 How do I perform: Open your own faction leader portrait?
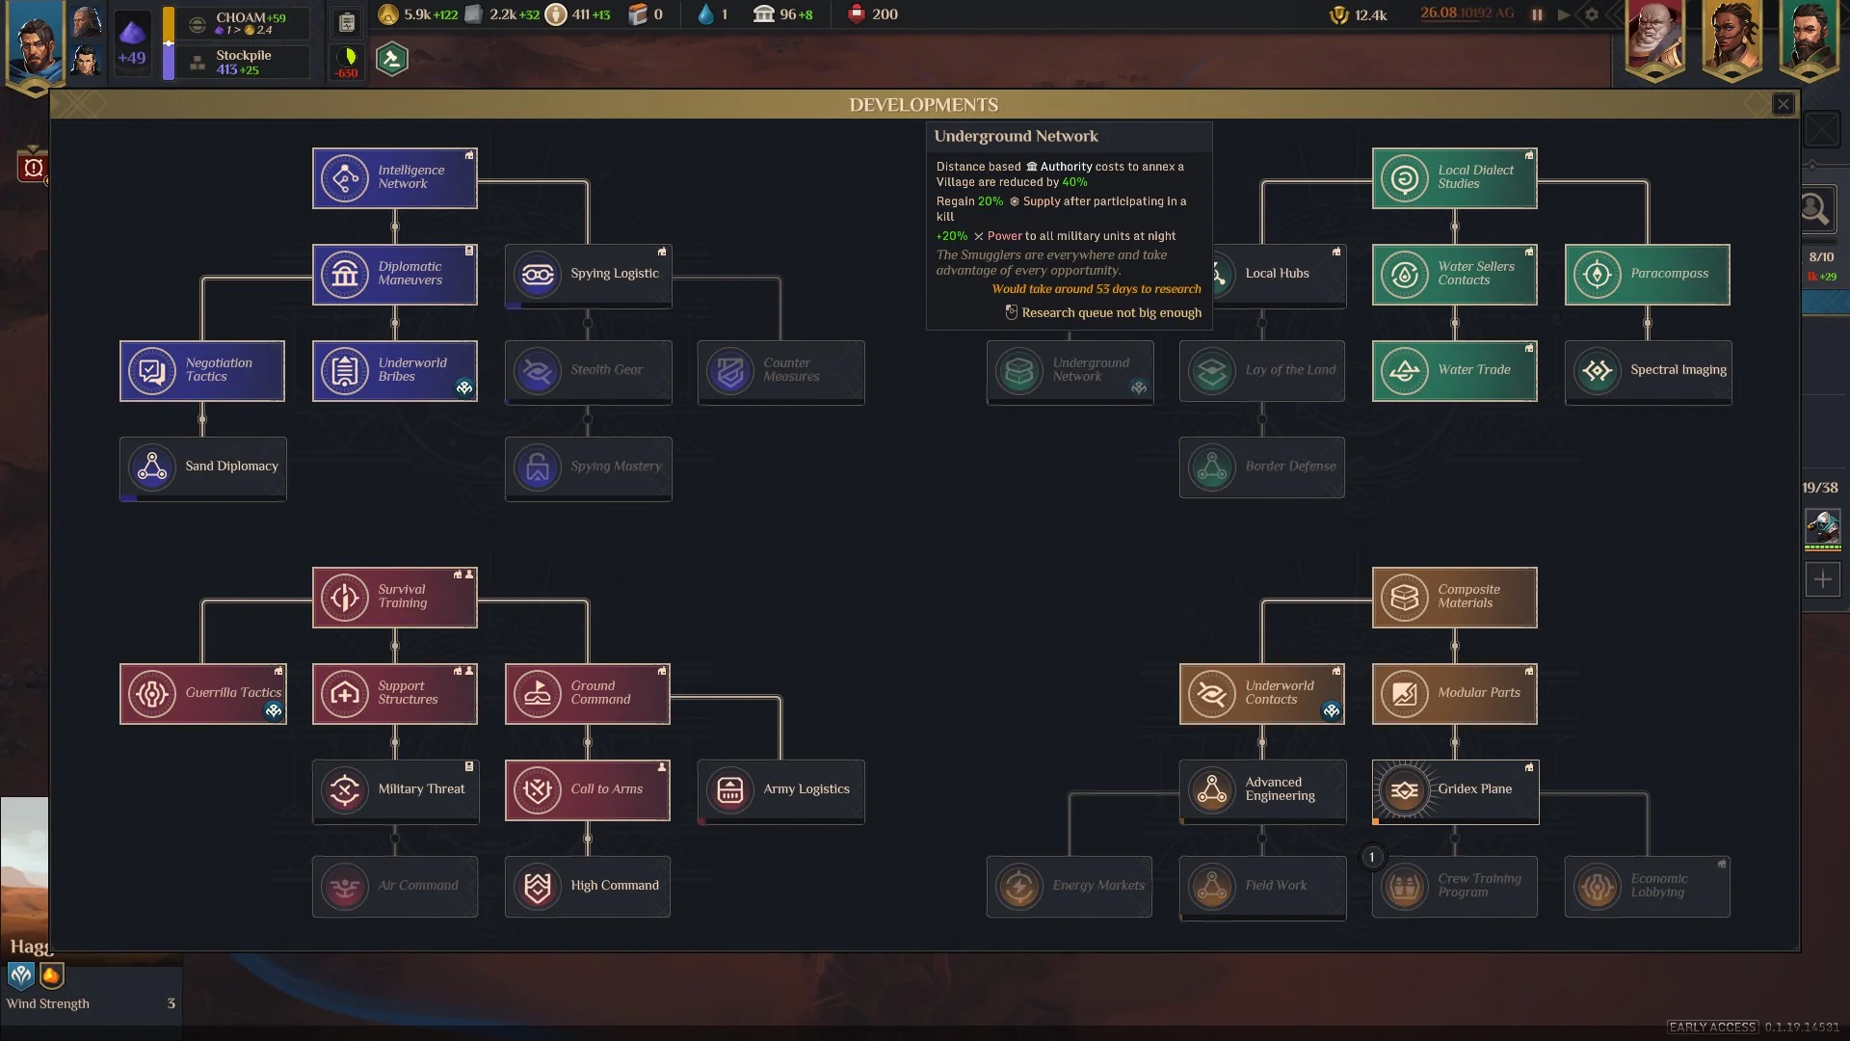(x=35, y=43)
